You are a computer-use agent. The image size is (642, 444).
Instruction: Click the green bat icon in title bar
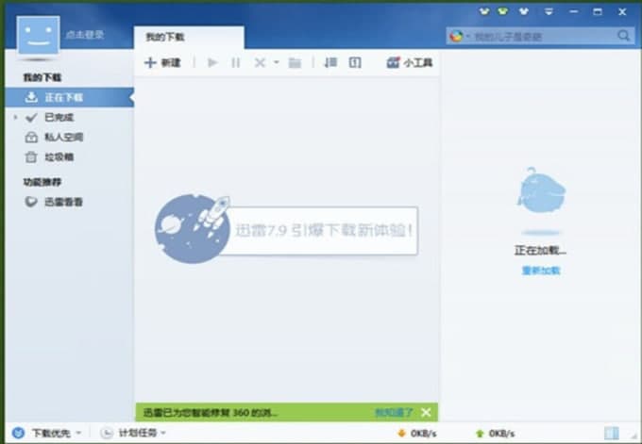tap(503, 11)
